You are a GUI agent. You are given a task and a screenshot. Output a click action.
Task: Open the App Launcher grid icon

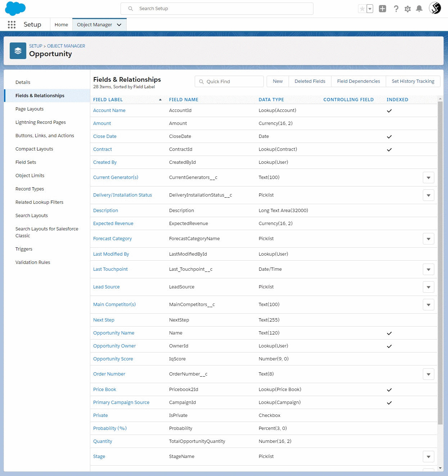12,24
